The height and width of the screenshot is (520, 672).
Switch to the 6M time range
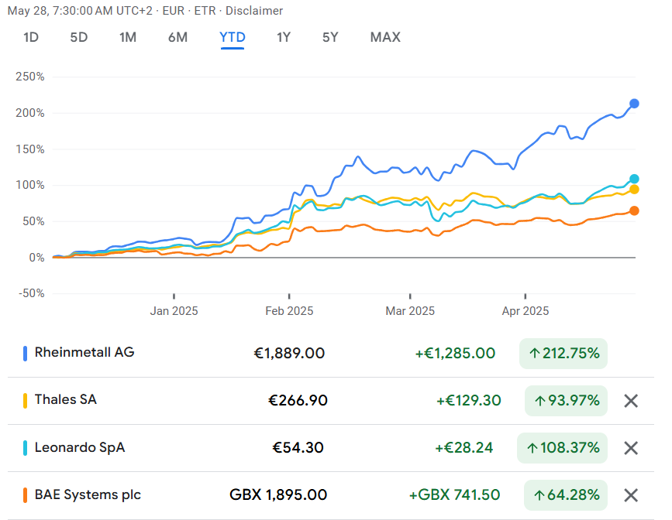(177, 37)
